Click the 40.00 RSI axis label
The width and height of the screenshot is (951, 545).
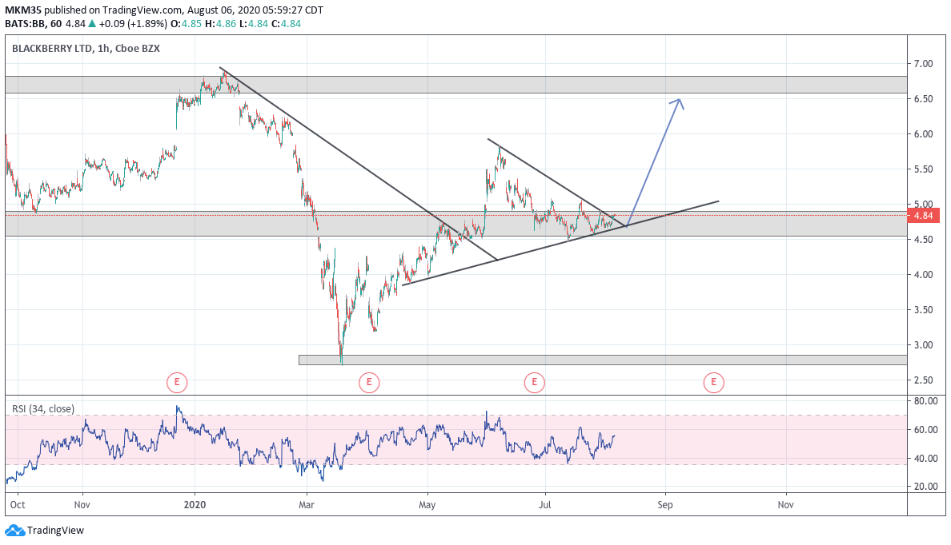point(925,458)
